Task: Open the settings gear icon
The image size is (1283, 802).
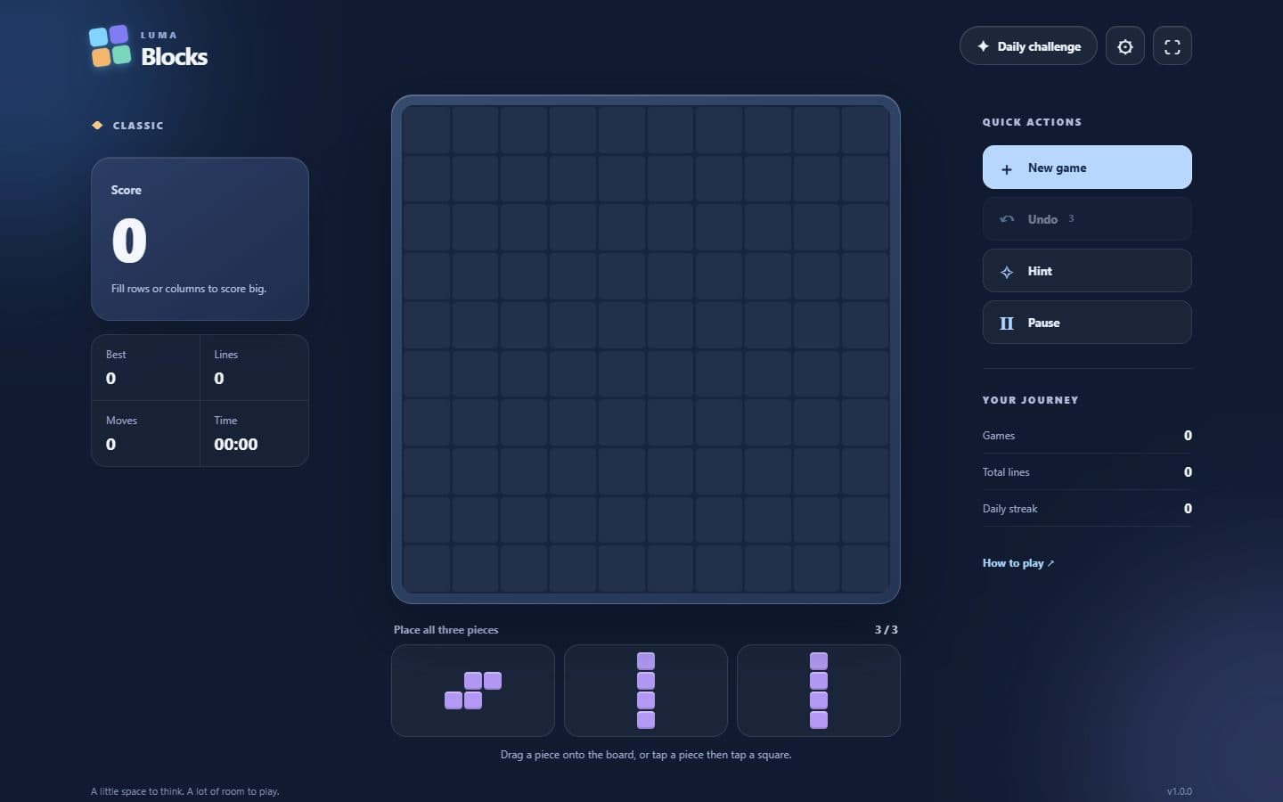Action: click(1125, 46)
